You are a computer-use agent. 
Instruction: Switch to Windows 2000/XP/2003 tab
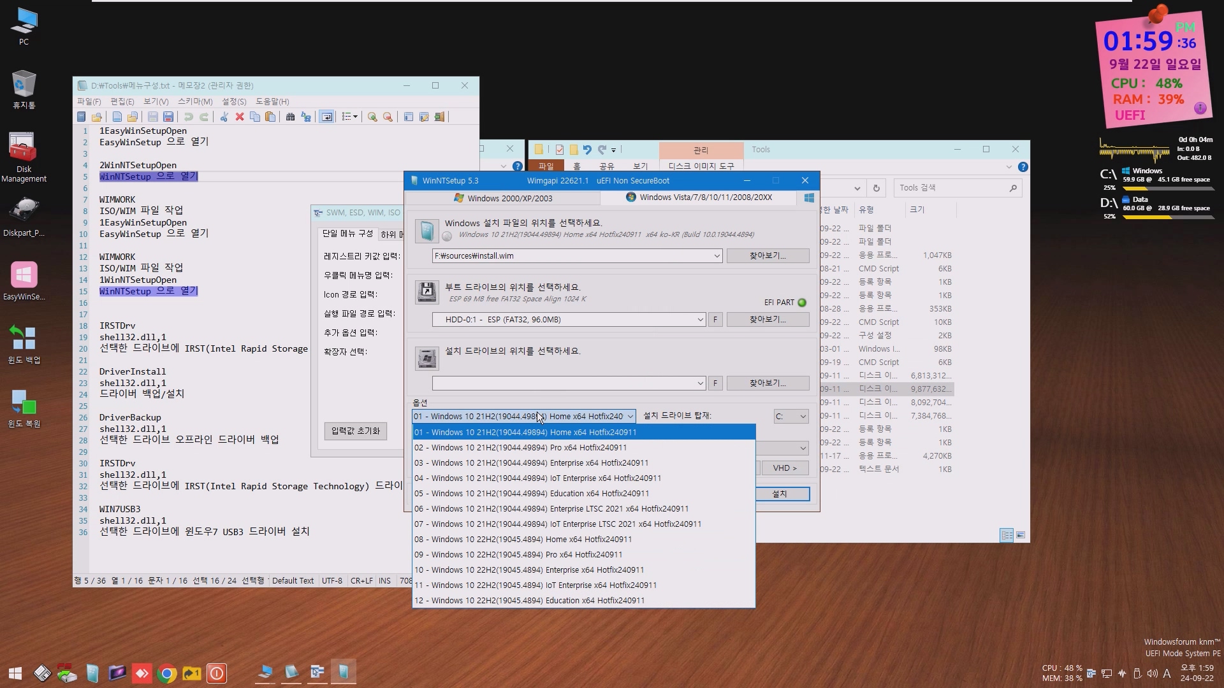[503, 198]
